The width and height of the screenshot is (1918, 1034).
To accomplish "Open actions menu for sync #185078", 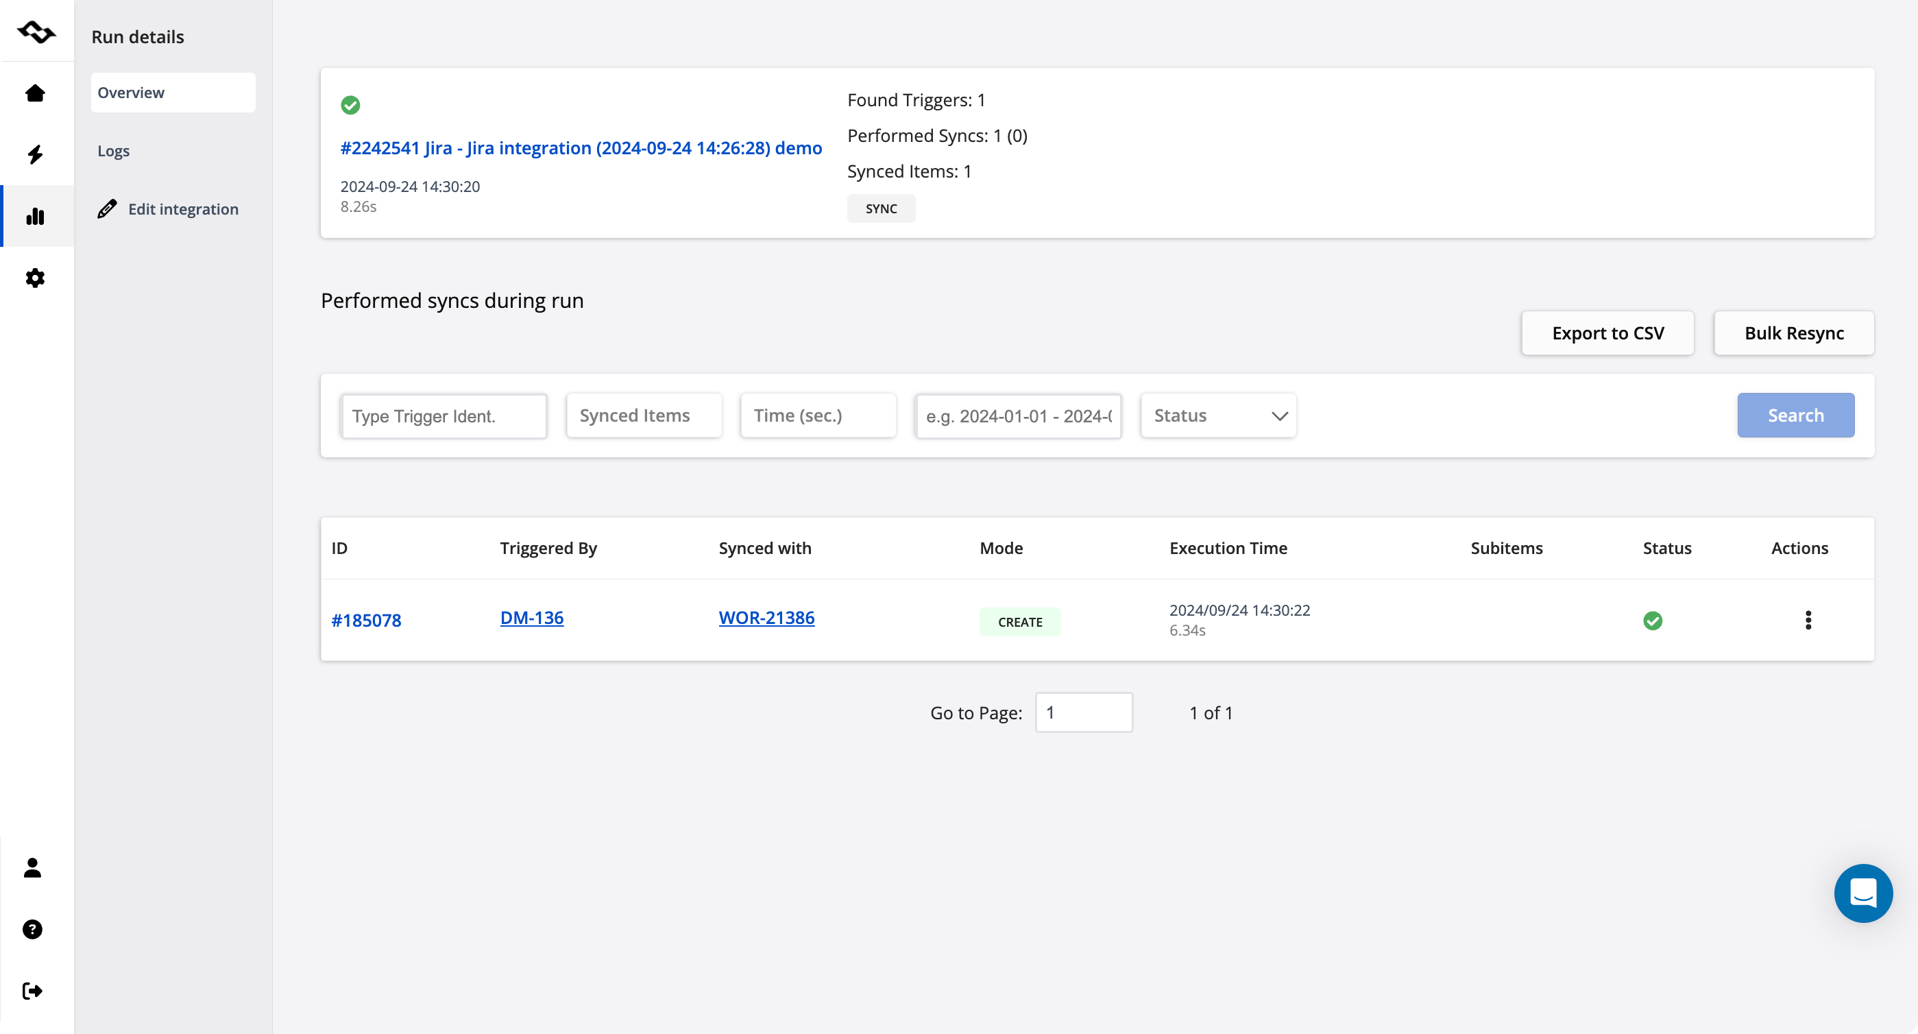I will [x=1808, y=620].
